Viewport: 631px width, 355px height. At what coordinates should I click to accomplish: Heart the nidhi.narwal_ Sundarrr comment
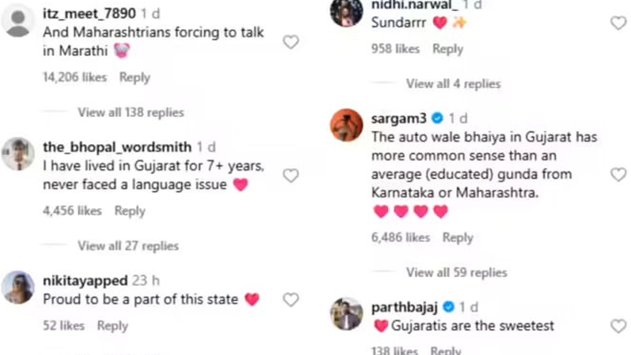618,23
